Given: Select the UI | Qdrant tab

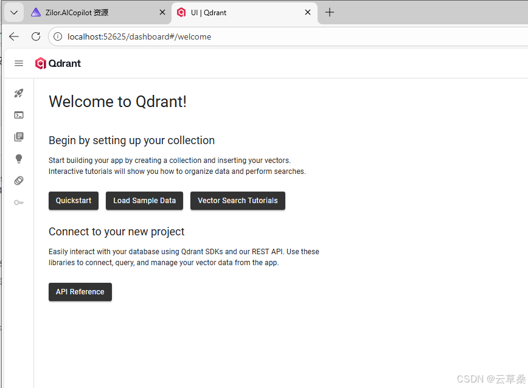Looking at the screenshot, I should pos(244,12).
